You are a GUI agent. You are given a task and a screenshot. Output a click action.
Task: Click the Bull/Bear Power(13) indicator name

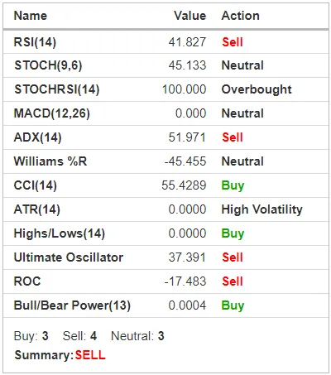[72, 305]
